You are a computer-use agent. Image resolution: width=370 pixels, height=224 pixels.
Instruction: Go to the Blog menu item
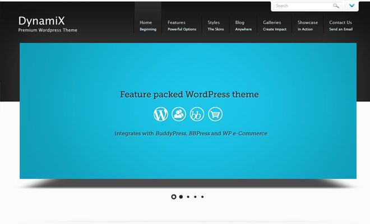[x=243, y=25]
